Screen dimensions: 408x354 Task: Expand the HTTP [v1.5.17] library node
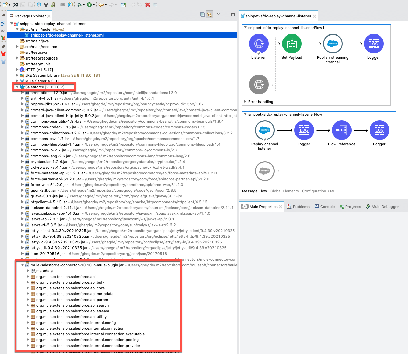click(17, 70)
